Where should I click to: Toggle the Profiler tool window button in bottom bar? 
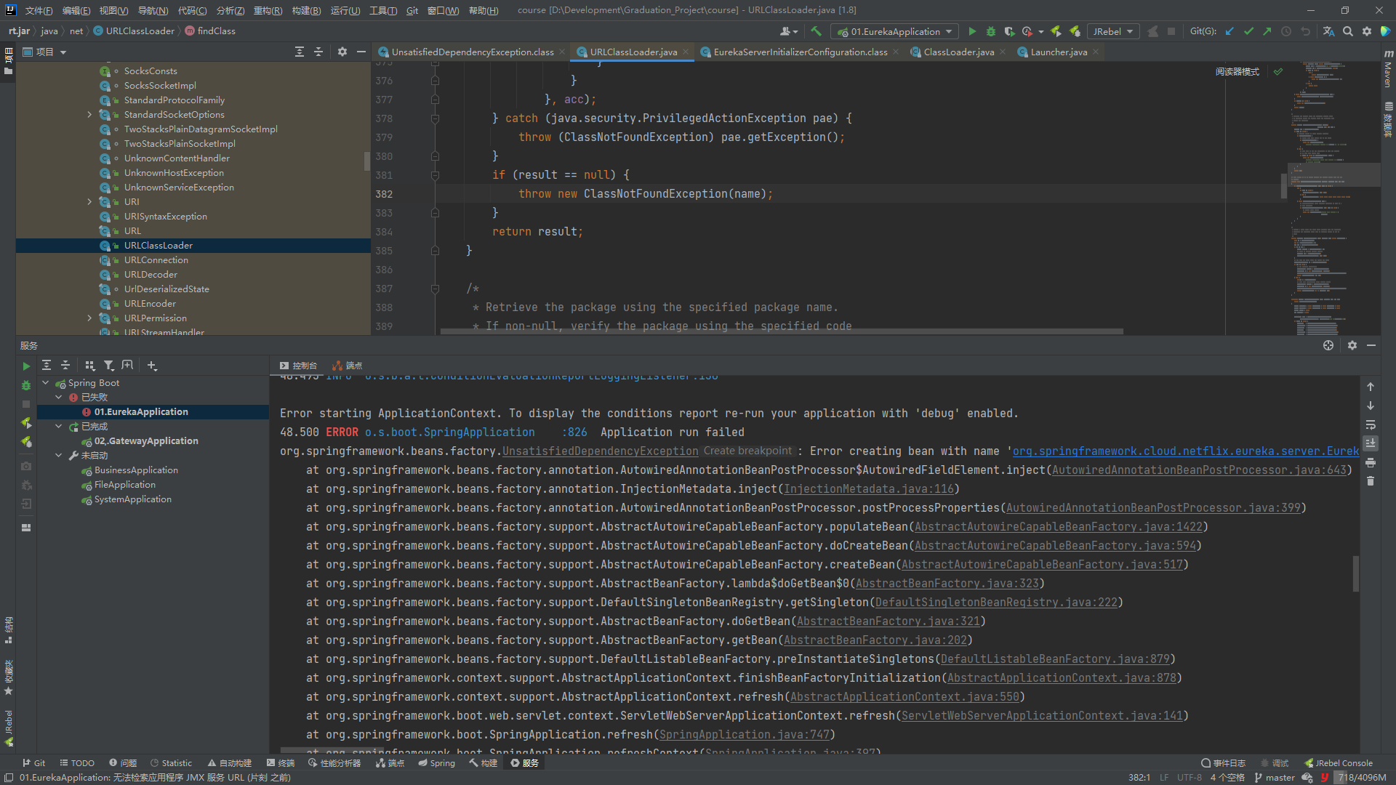(334, 762)
